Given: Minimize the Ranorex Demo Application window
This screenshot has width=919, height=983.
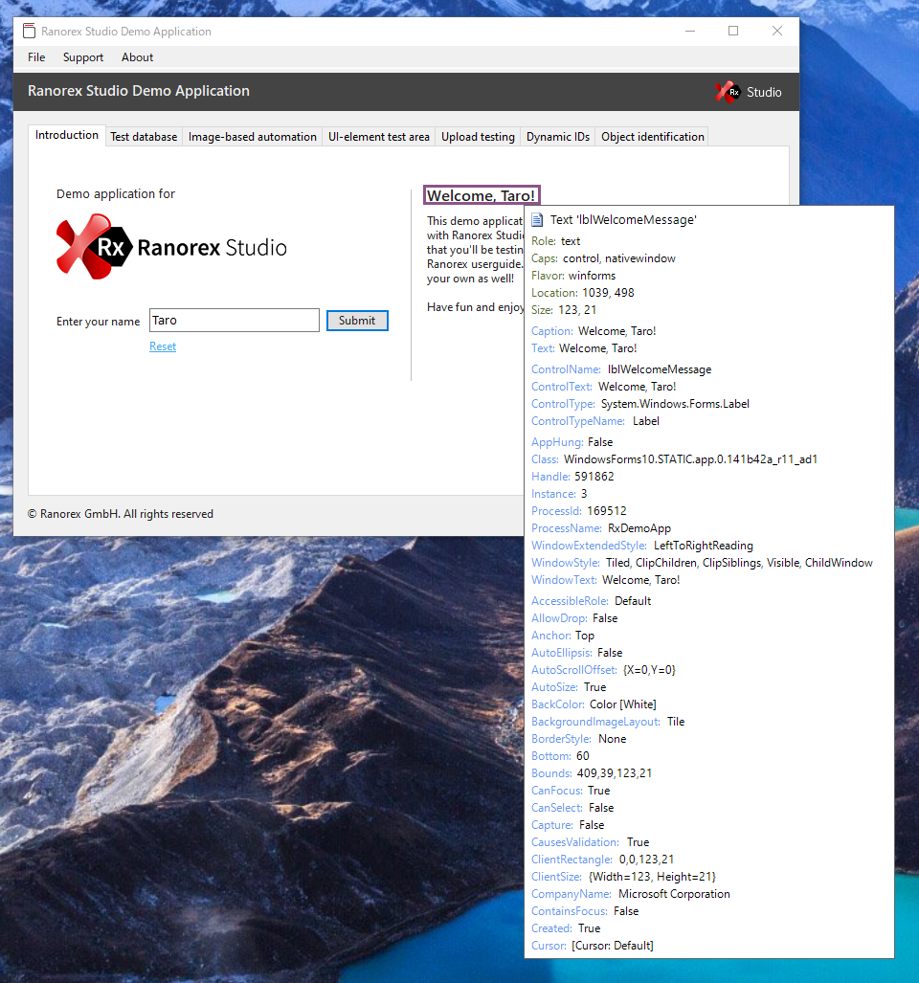Looking at the screenshot, I should pos(690,31).
